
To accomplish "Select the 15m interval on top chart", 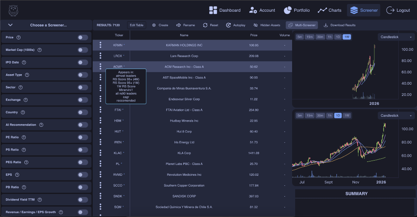I will coord(309,37).
